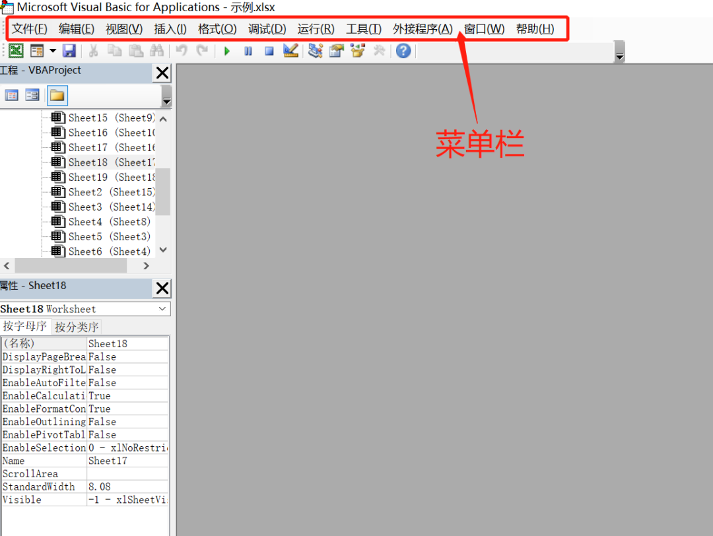Select Sheet15 (Sheet9) in project tree
Viewport: 713px width, 536px height.
coord(112,117)
